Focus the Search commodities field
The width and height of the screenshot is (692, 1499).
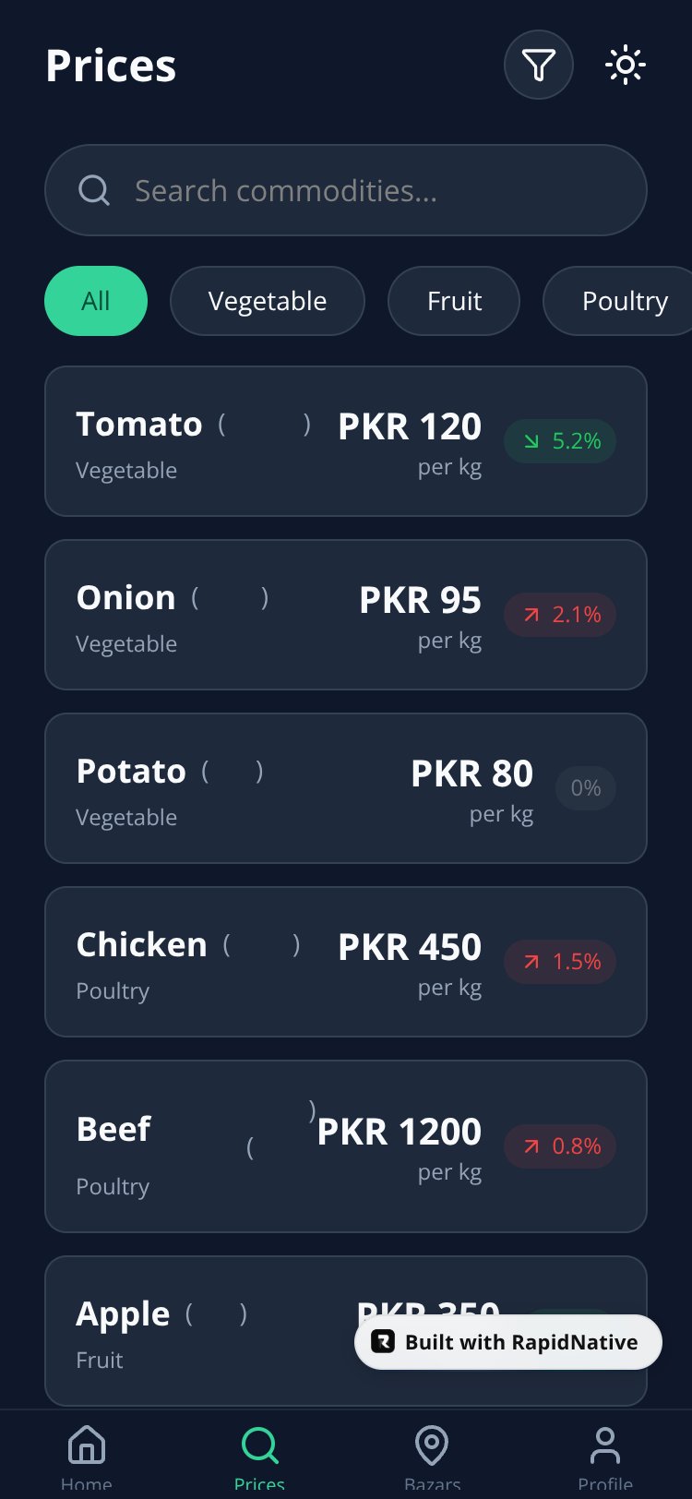tap(346, 190)
